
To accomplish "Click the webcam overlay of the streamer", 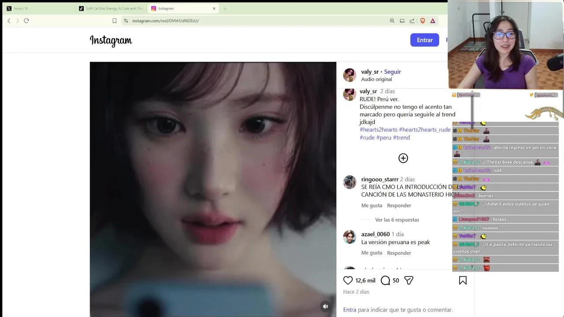I will pos(506,45).
